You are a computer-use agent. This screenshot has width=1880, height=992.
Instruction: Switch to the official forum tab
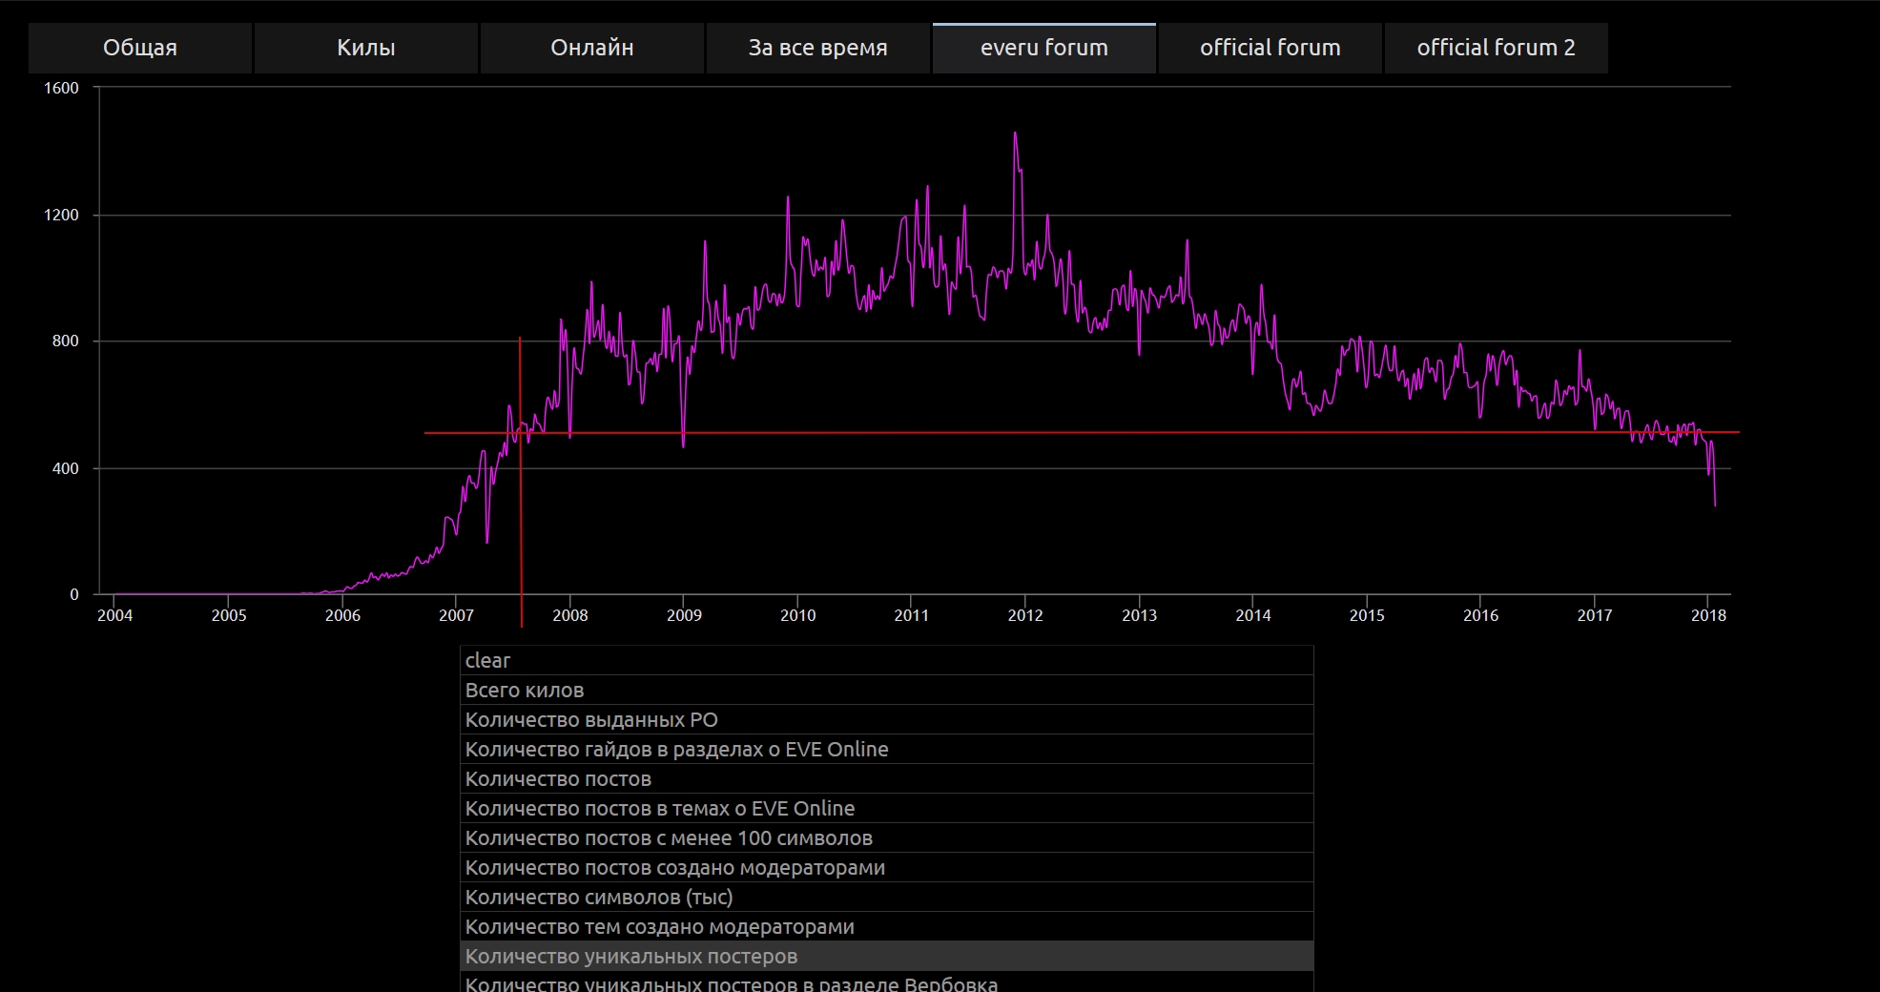click(x=1271, y=48)
